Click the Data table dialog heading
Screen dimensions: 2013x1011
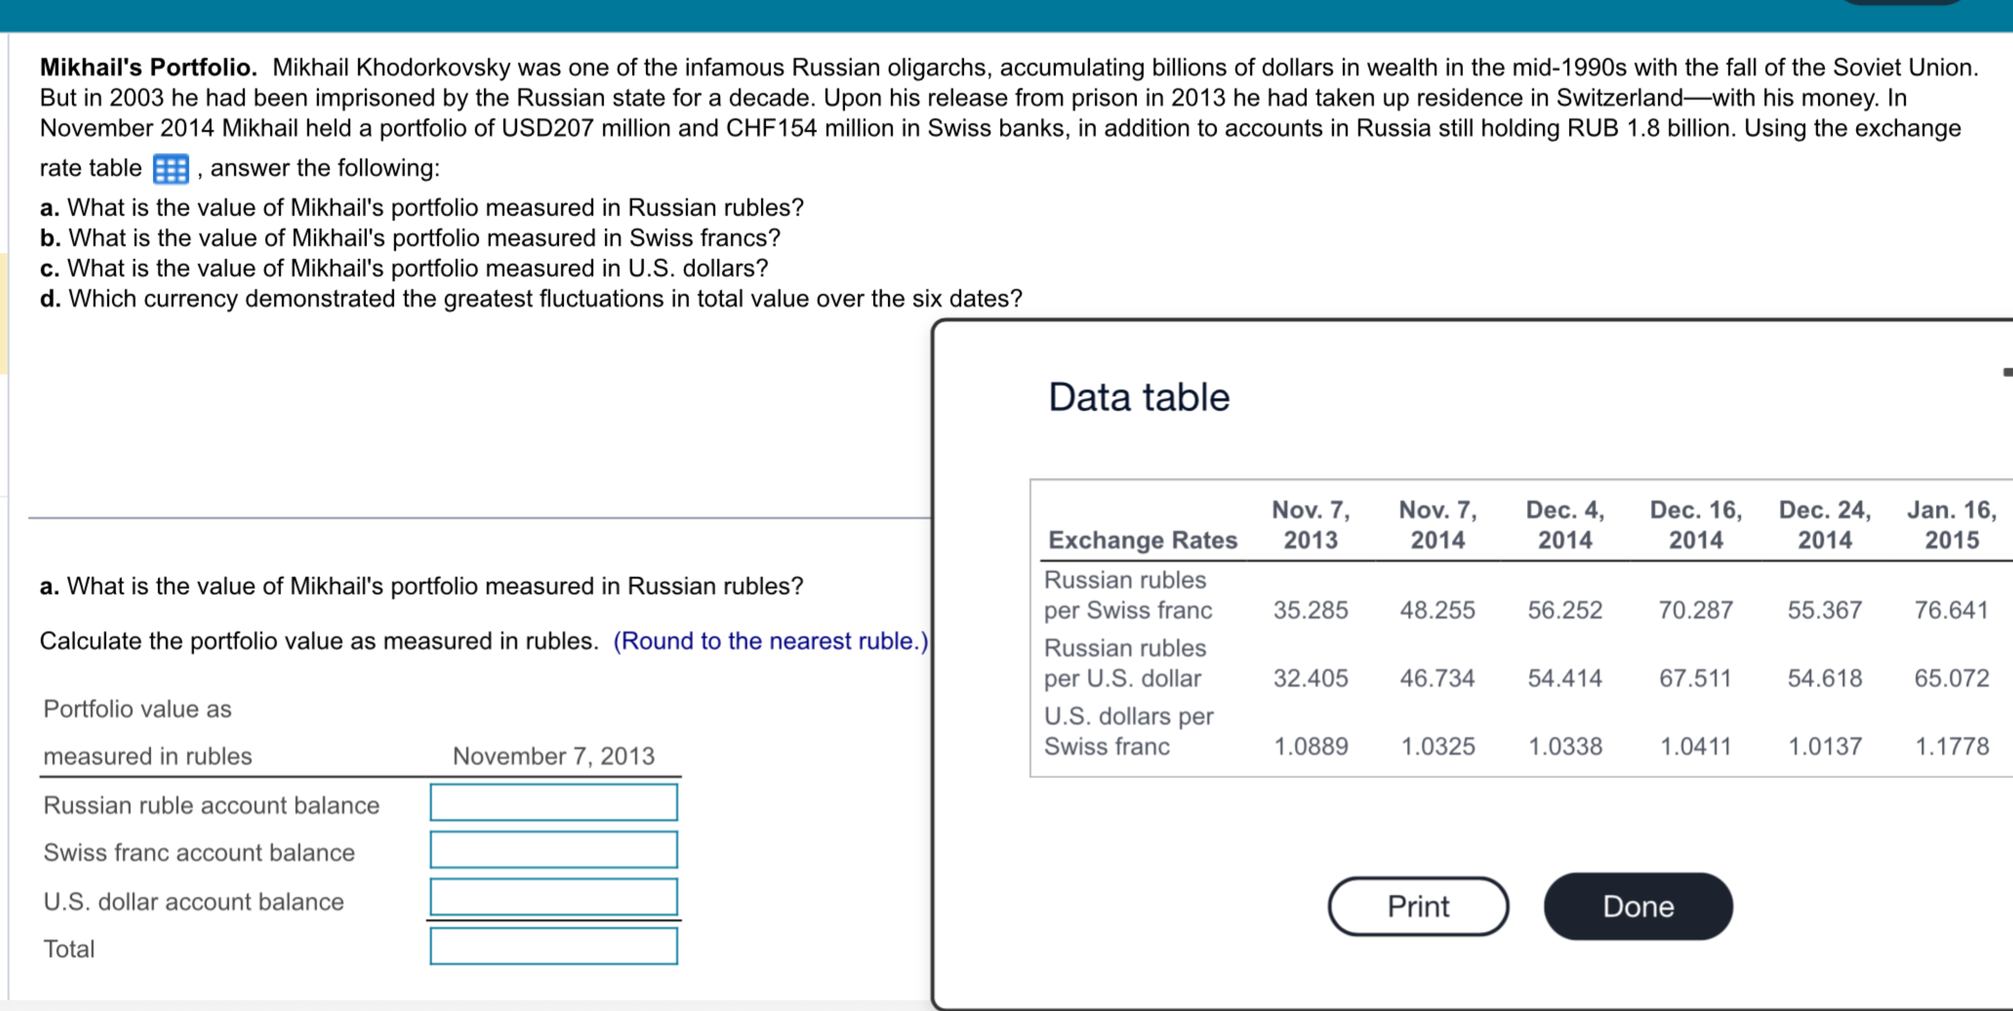point(1139,397)
